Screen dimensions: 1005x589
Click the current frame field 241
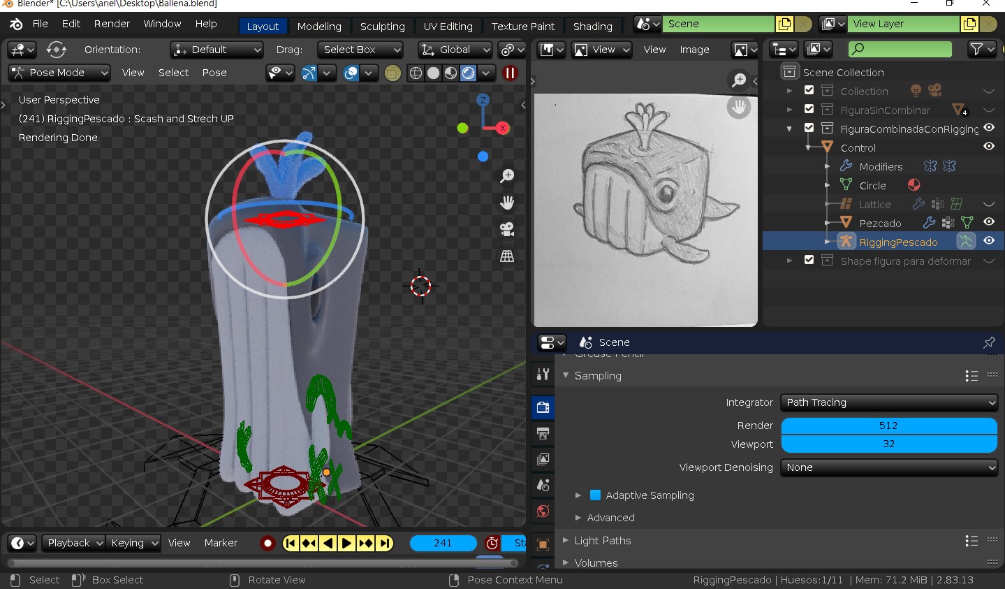[443, 543]
